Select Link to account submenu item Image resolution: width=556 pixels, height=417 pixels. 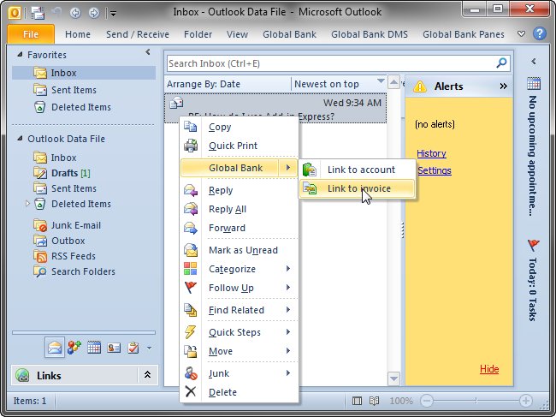(357, 170)
